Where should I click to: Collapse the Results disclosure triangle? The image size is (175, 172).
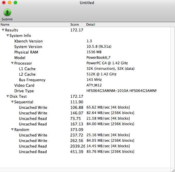(3, 30)
